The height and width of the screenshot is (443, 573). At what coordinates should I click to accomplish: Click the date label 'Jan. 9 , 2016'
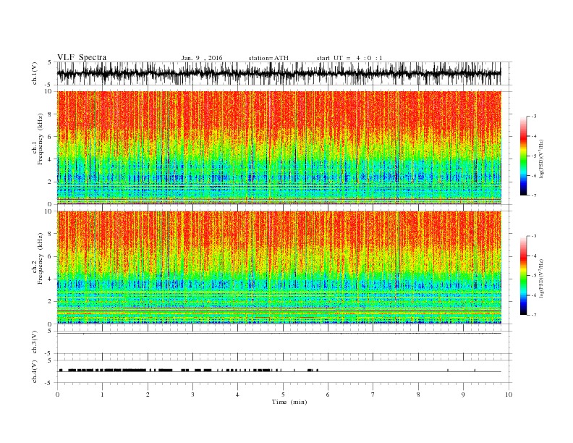[x=202, y=58]
